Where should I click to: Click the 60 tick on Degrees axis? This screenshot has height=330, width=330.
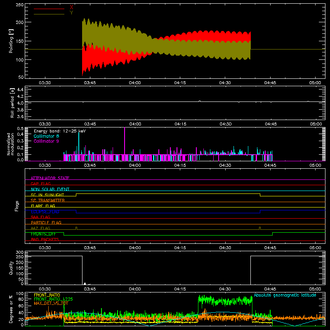tap(21, 306)
